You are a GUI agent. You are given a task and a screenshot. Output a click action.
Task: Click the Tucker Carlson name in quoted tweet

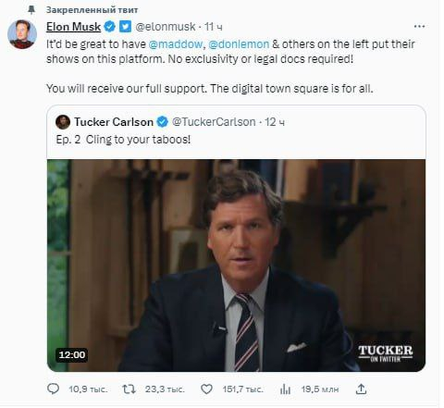[x=114, y=122]
